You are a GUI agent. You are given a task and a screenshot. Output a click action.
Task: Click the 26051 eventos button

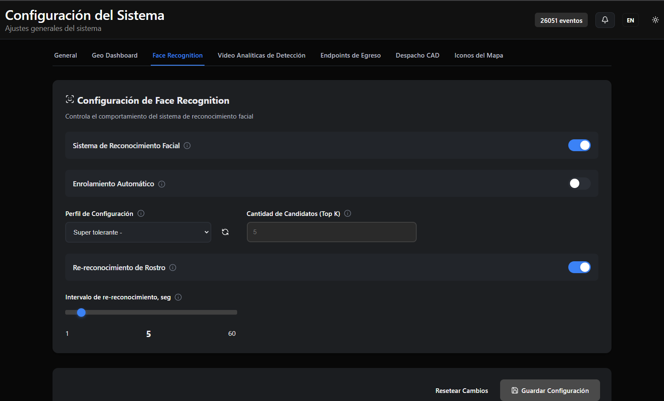(x=561, y=20)
